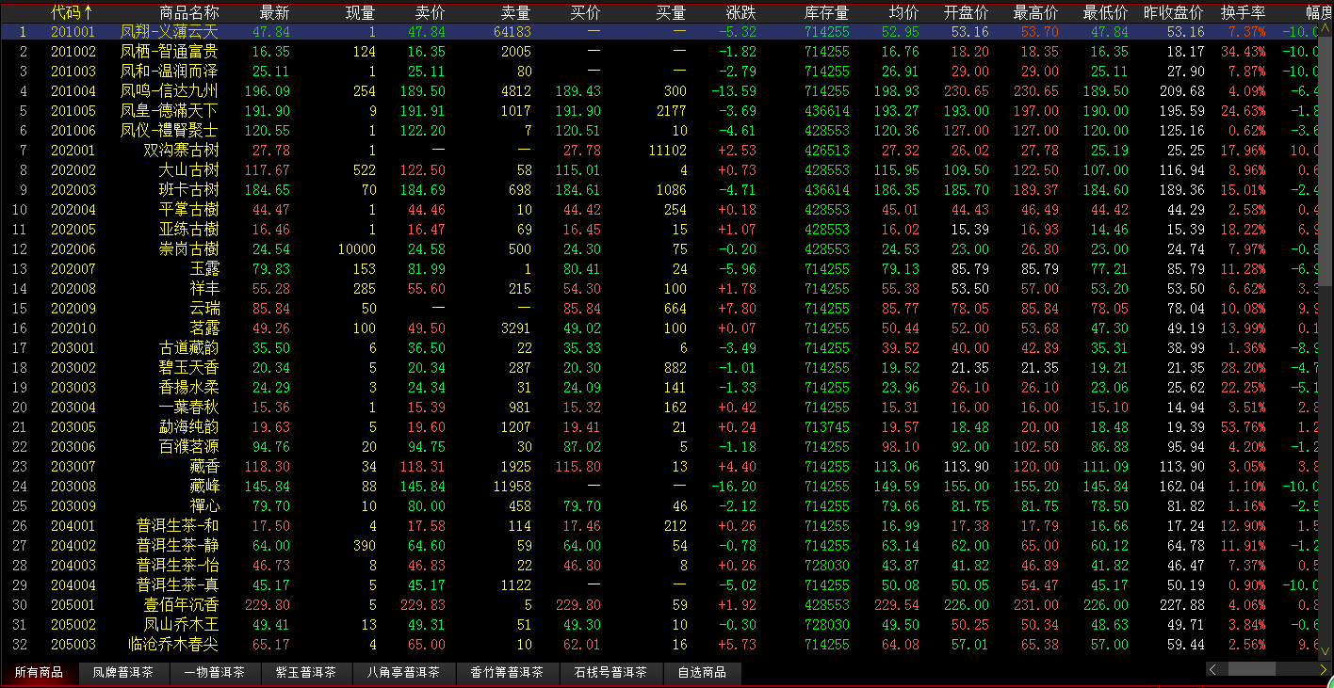Click product code 202007
The width and height of the screenshot is (1334, 688).
tap(73, 269)
